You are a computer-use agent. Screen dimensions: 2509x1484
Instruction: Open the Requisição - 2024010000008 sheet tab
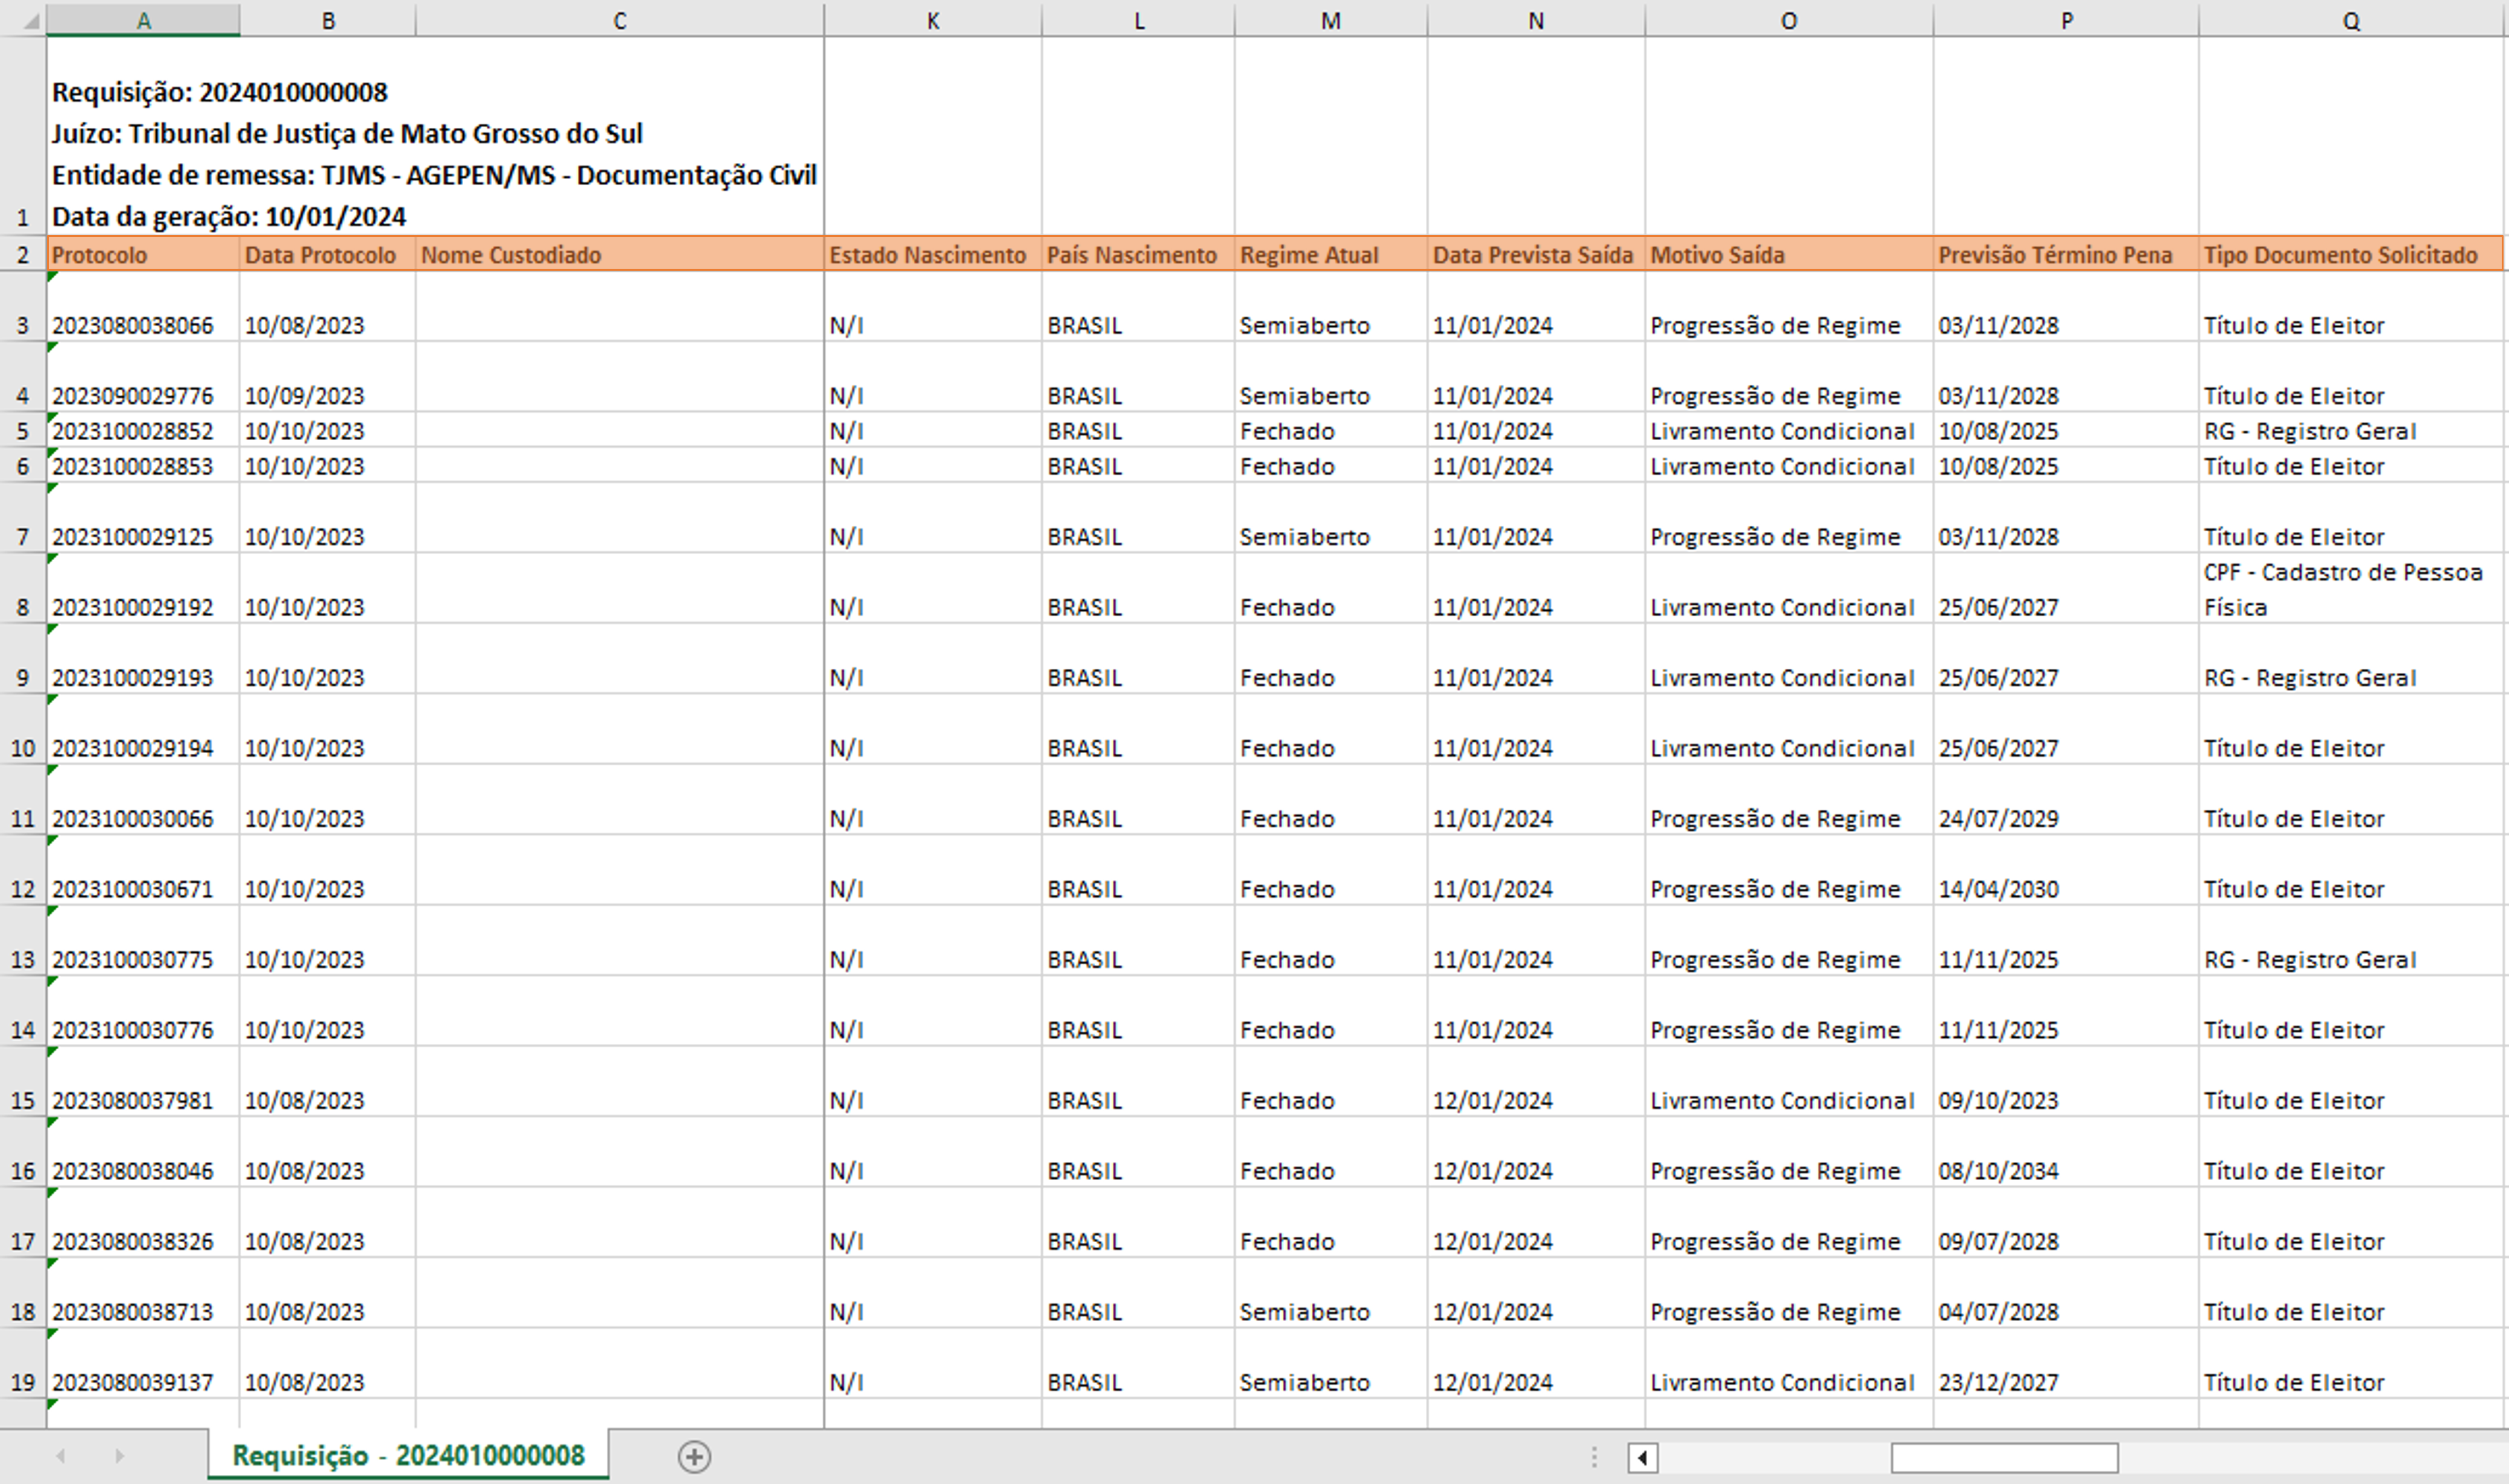tap(408, 1456)
